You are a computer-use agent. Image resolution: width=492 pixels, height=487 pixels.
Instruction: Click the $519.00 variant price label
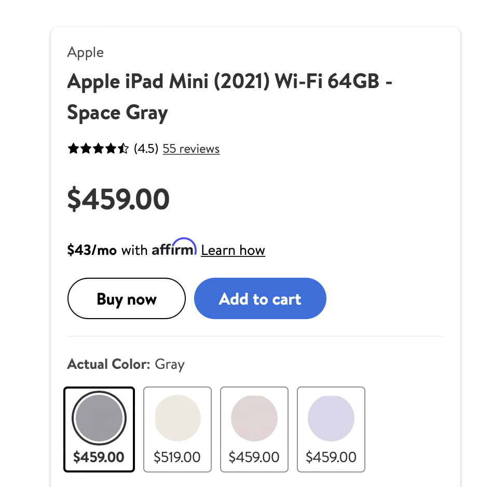pyautogui.click(x=177, y=457)
